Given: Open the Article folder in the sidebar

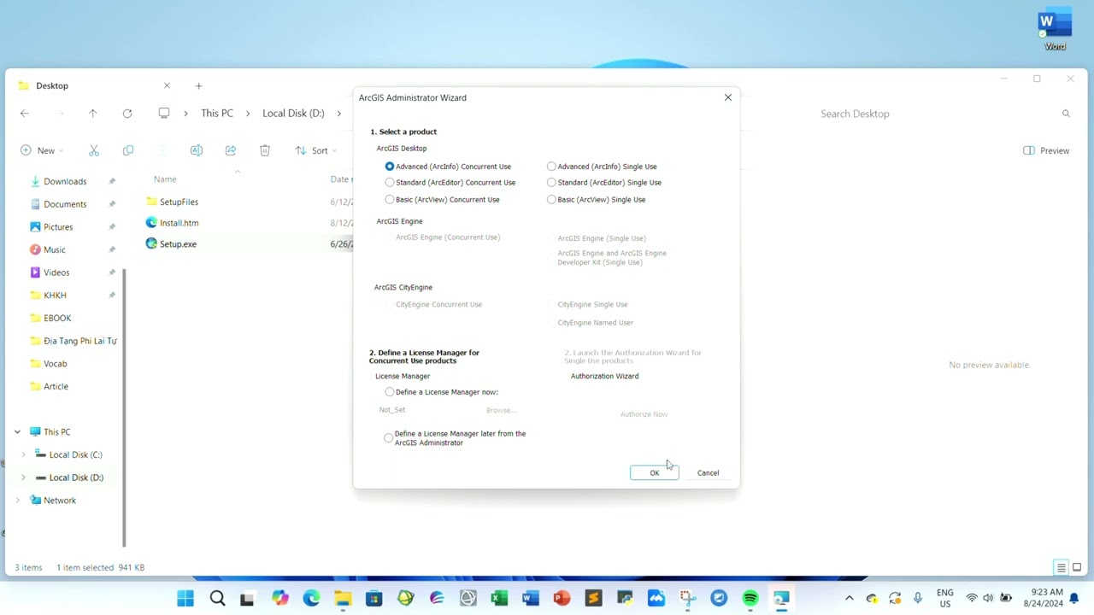Looking at the screenshot, I should coord(56,386).
